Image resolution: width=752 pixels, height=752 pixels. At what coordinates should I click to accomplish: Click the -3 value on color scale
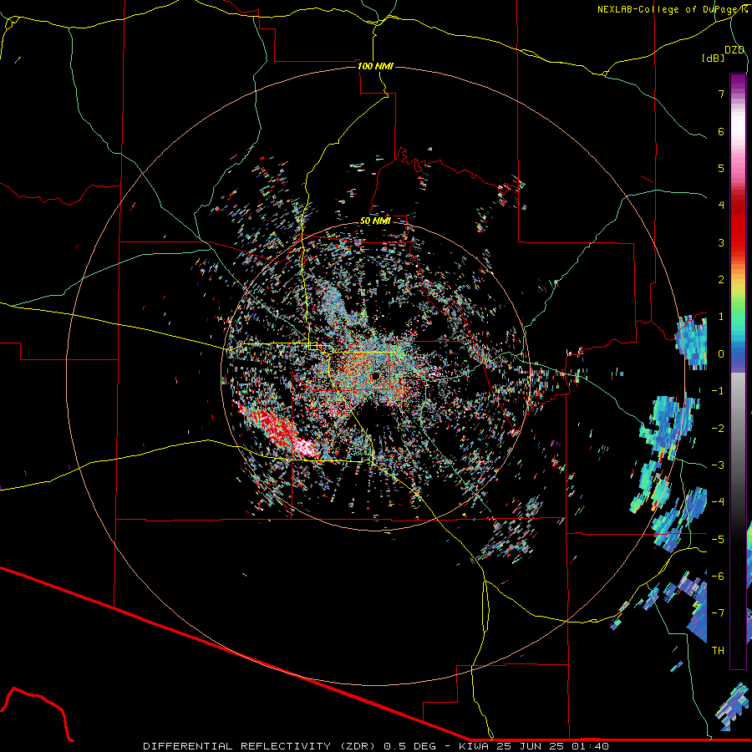[718, 465]
